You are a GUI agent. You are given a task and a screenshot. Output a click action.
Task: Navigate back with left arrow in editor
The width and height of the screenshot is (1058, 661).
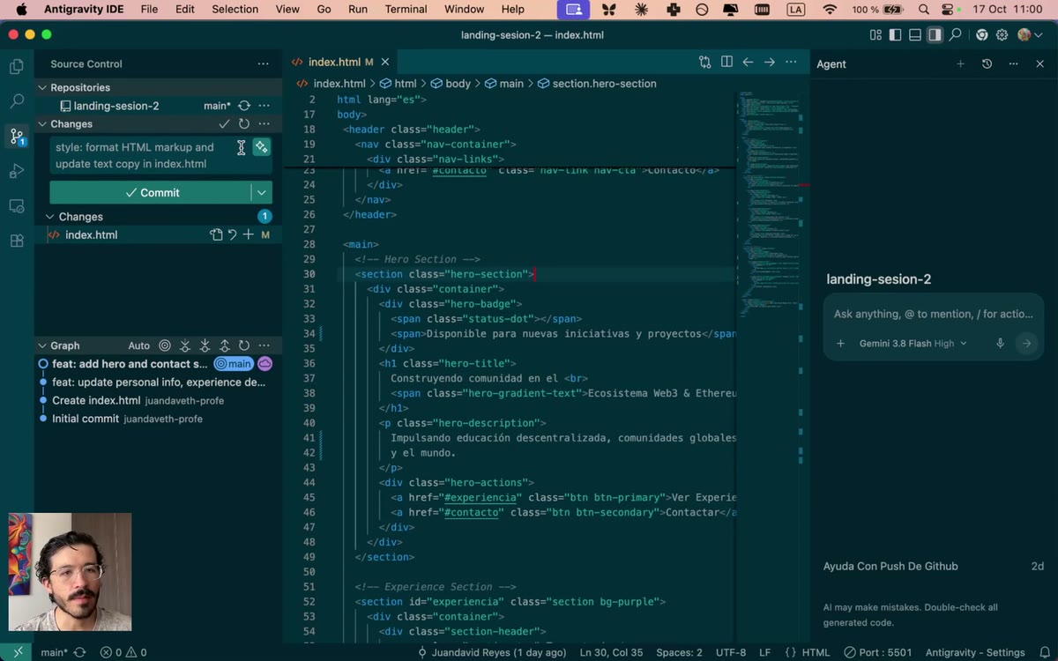click(748, 63)
